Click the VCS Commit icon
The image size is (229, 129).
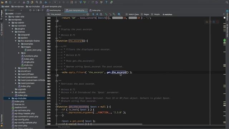click(x=84, y=2)
